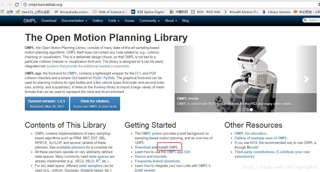Expand the Community dropdown menu
320x172 pixels.
[x=150, y=21]
